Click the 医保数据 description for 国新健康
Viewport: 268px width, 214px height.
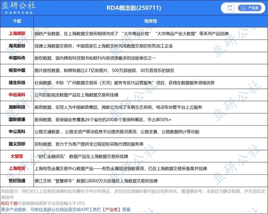tap(103, 119)
